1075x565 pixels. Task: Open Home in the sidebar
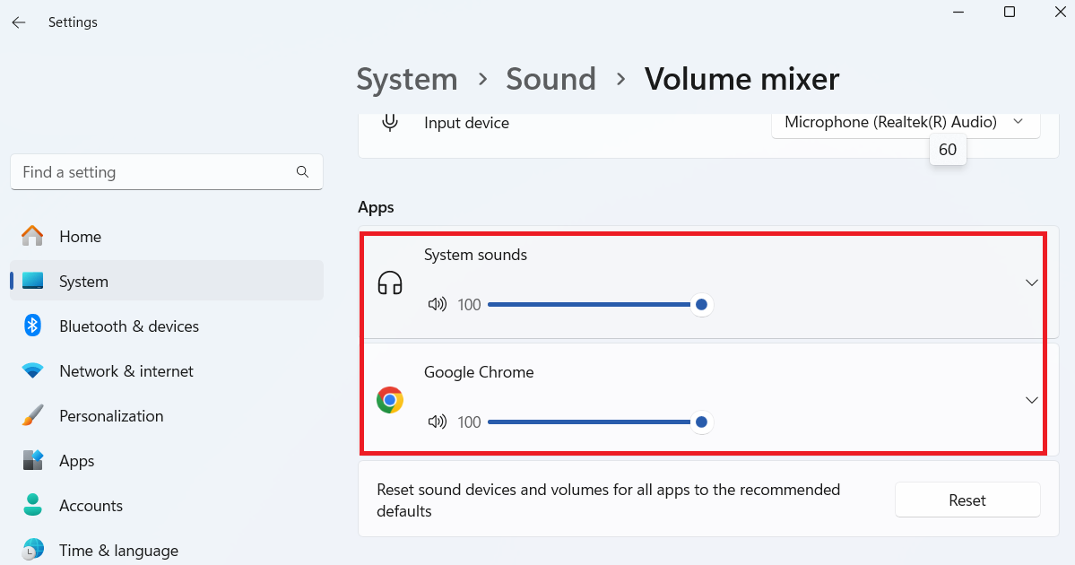(167, 236)
